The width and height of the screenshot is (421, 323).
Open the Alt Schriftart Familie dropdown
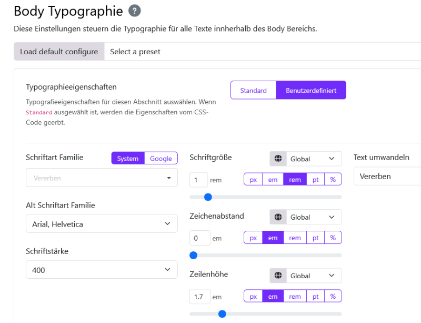click(102, 224)
